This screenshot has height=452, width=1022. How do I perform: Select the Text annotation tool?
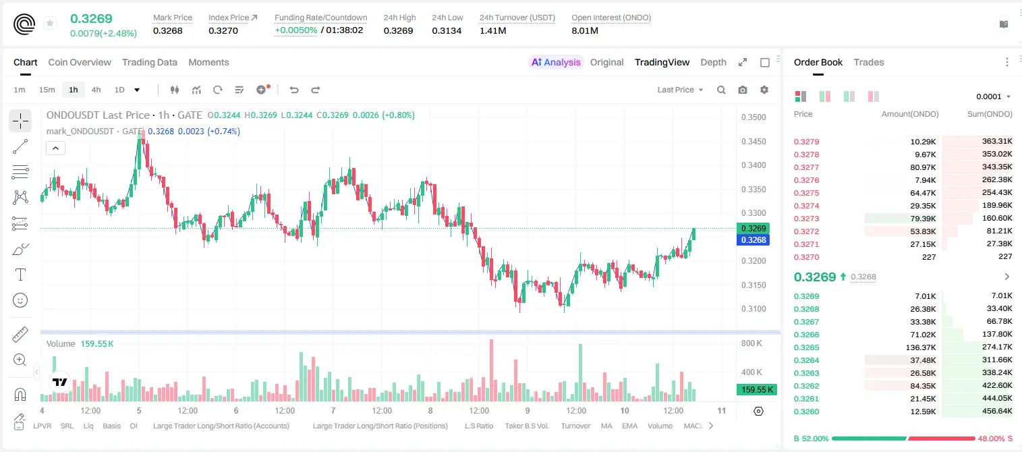pyautogui.click(x=20, y=275)
